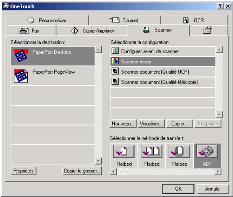Open the OCR tab

194,20
